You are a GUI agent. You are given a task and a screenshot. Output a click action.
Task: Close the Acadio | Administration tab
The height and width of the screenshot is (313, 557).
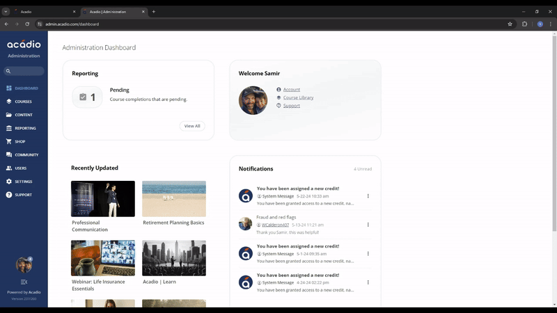point(143,12)
